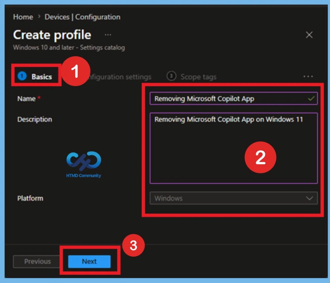Viewport: 330px width, 283px height.
Task: Click the Name input field
Action: pos(233,98)
